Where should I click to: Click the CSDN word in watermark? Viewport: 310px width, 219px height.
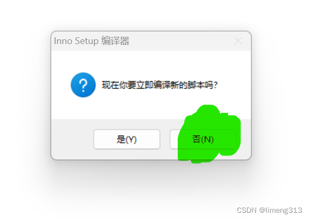pos(247,210)
